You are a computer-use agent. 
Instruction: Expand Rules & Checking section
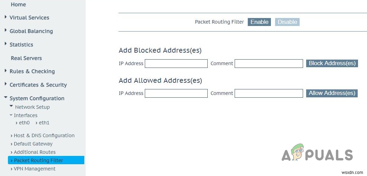pos(6,71)
